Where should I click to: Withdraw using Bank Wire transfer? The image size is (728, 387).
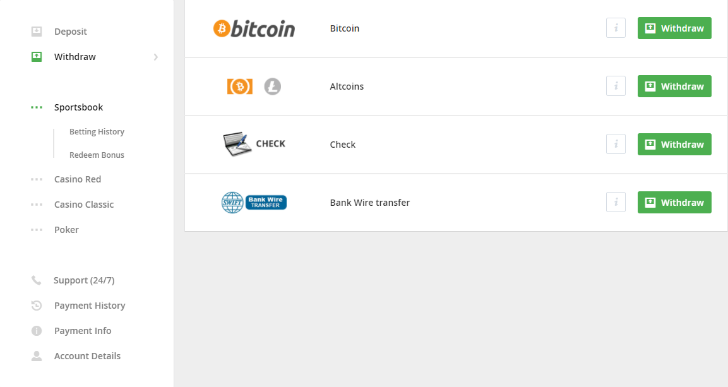(x=674, y=203)
